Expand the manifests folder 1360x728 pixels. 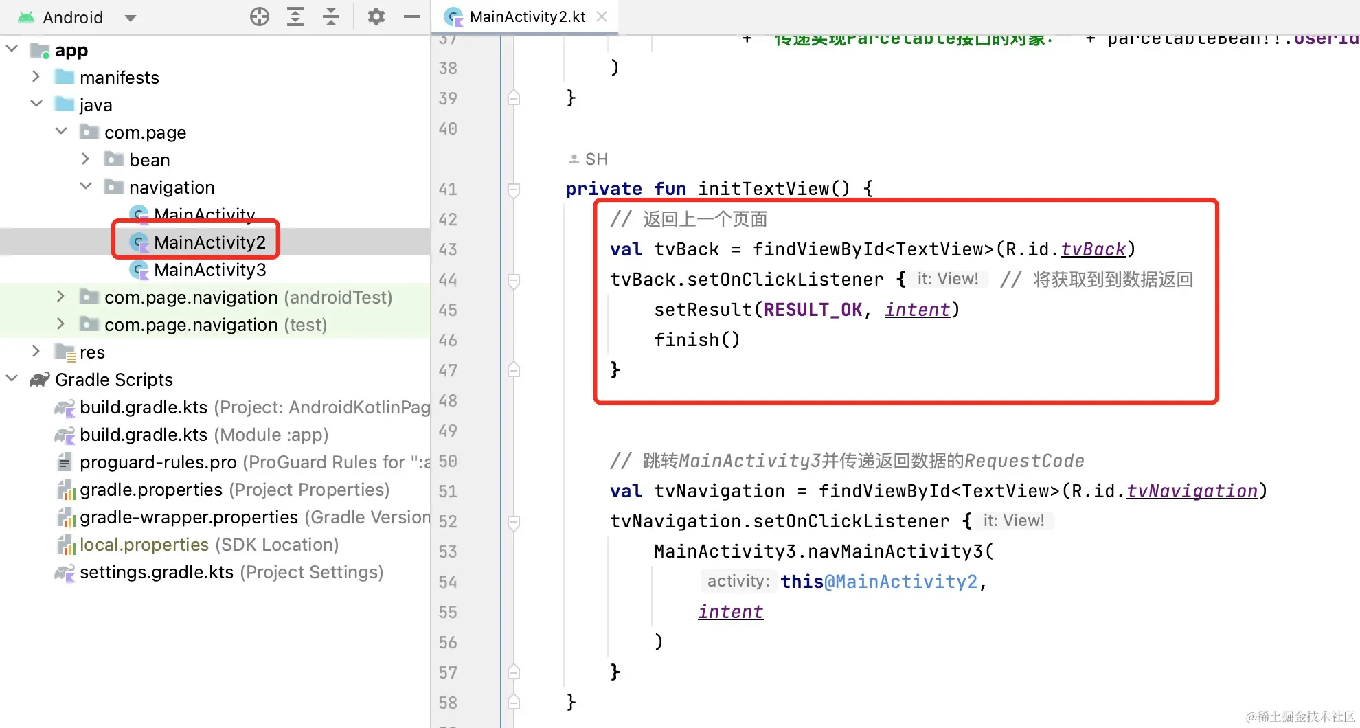(x=36, y=77)
